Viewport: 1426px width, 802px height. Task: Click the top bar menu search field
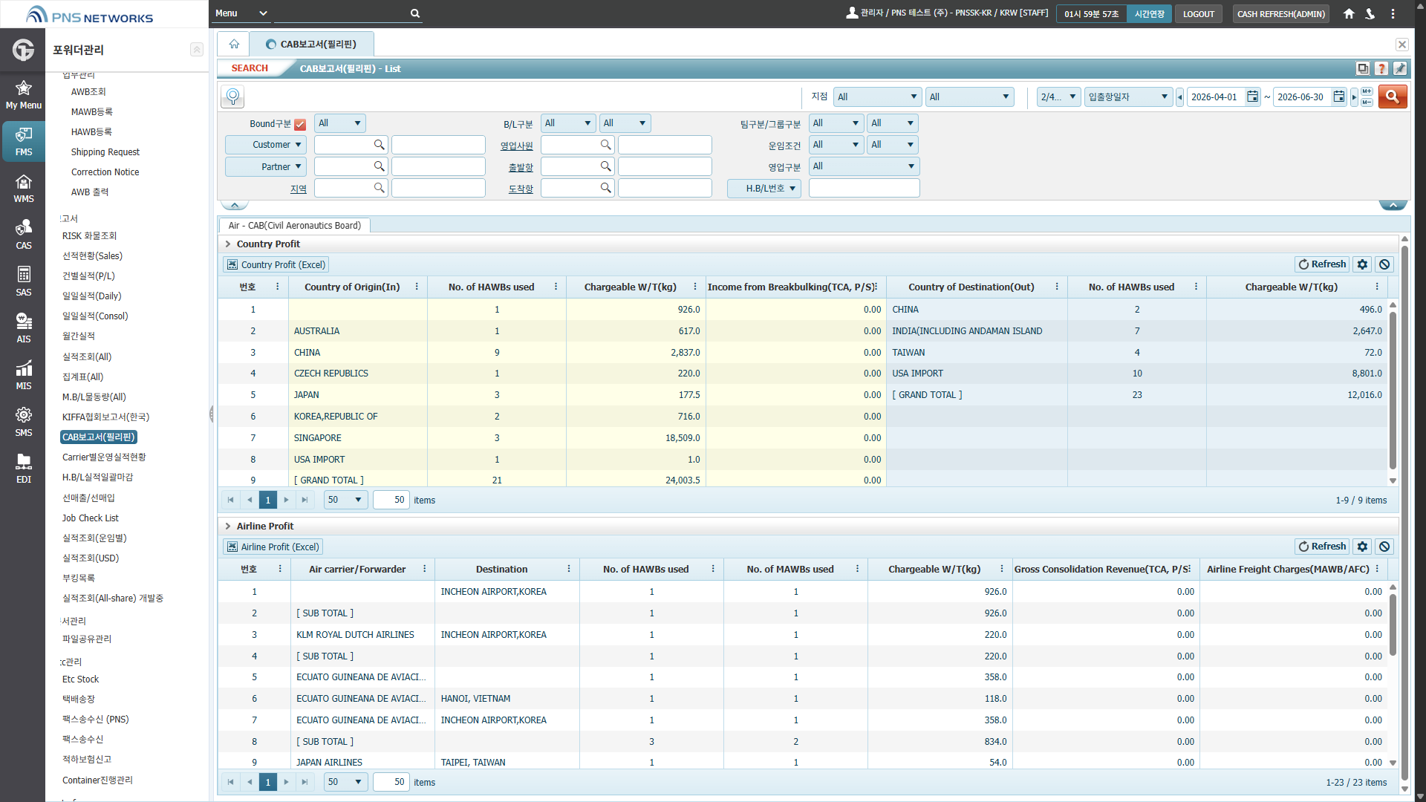tap(342, 13)
